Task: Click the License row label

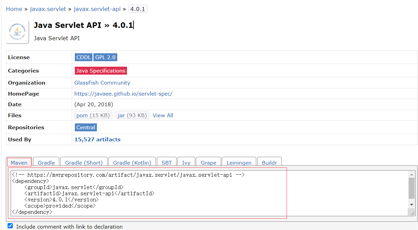Action: pos(19,57)
